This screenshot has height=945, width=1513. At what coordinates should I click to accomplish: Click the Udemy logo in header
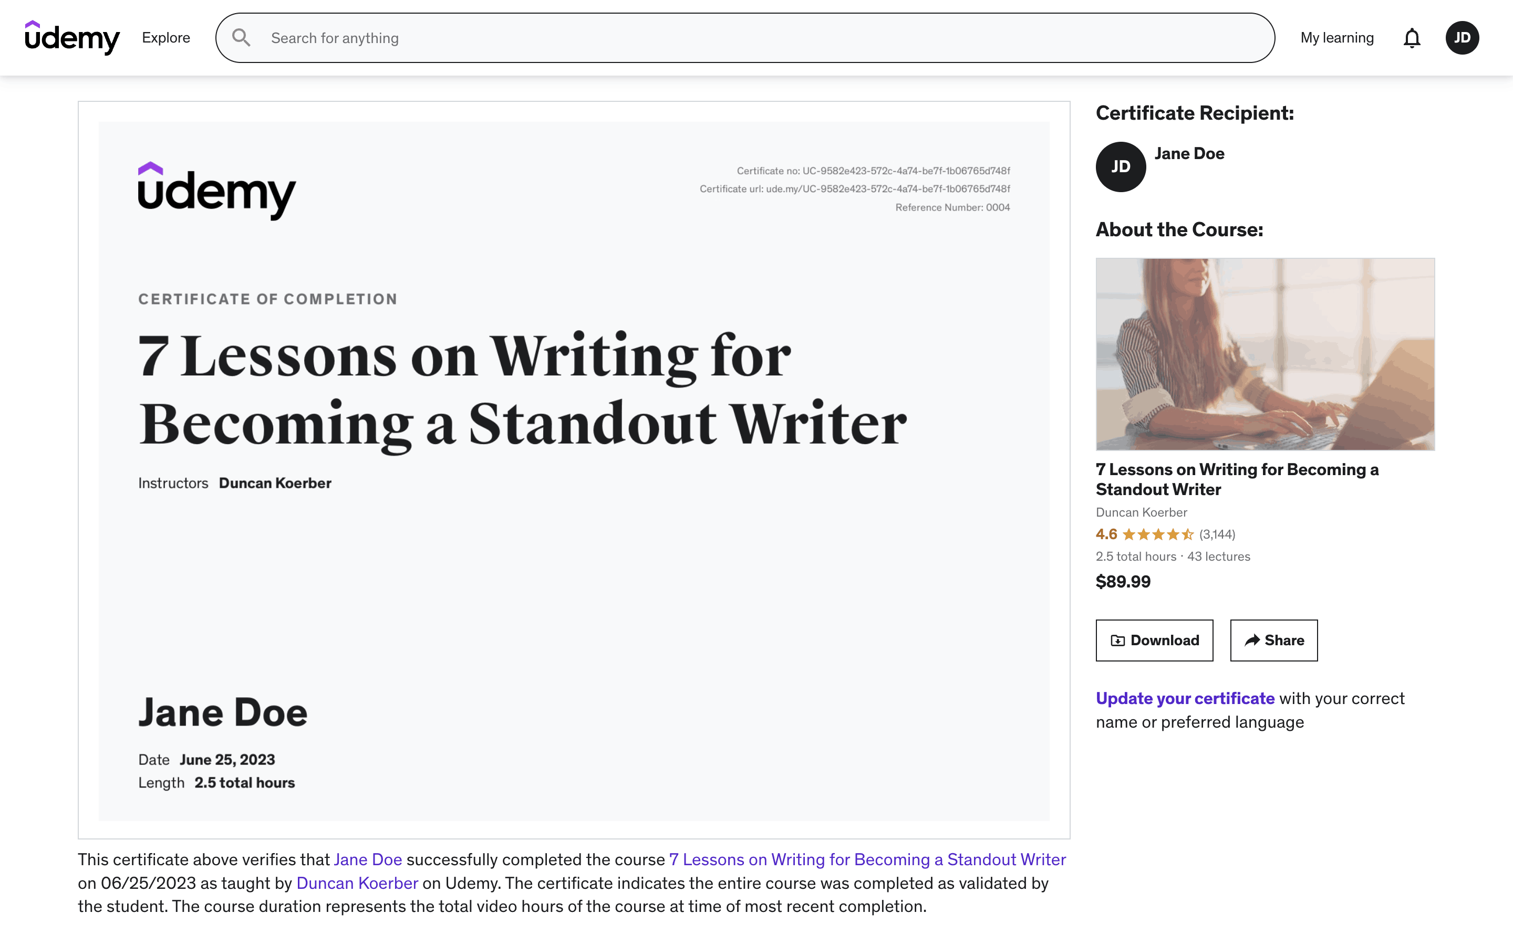[x=72, y=37]
